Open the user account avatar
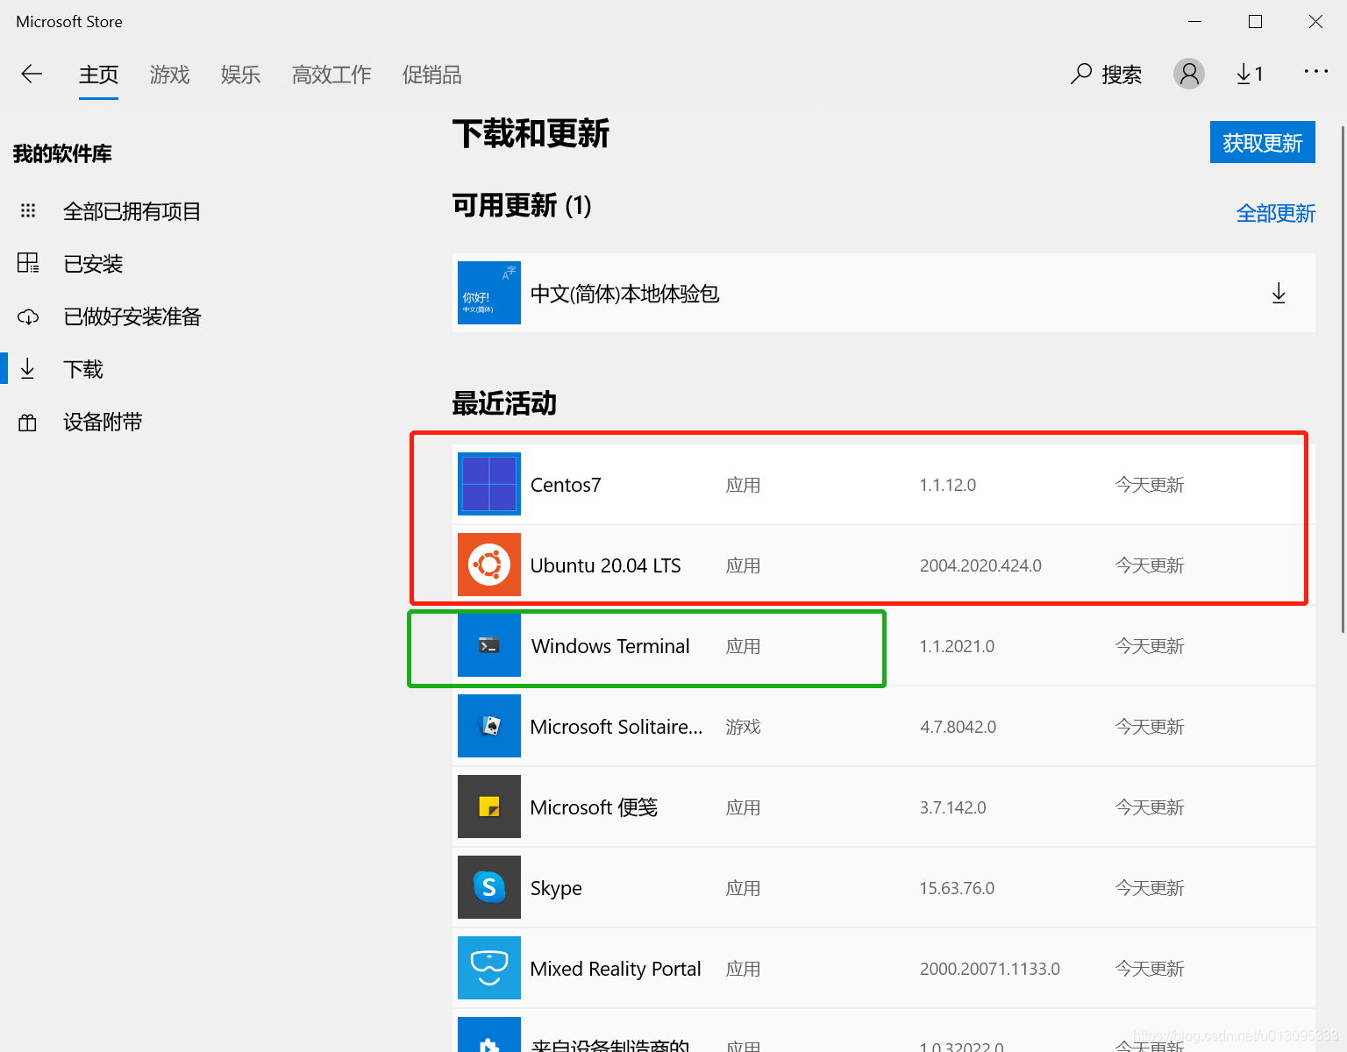The height and width of the screenshot is (1052, 1347). coord(1189,74)
